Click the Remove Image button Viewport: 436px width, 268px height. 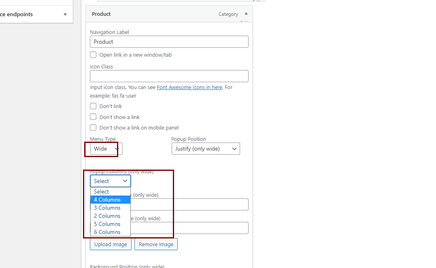click(156, 244)
